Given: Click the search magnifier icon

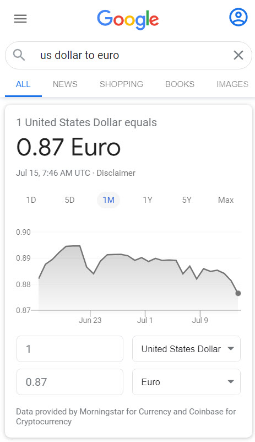Looking at the screenshot, I should 19,55.
